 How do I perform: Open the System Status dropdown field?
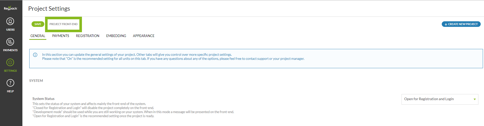[x=437, y=99]
